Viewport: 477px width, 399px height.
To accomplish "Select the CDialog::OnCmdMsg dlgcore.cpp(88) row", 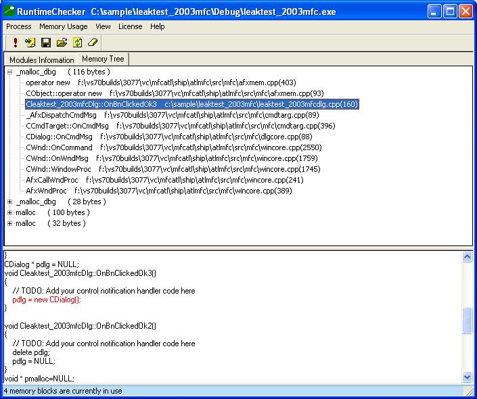I will click(x=169, y=137).
